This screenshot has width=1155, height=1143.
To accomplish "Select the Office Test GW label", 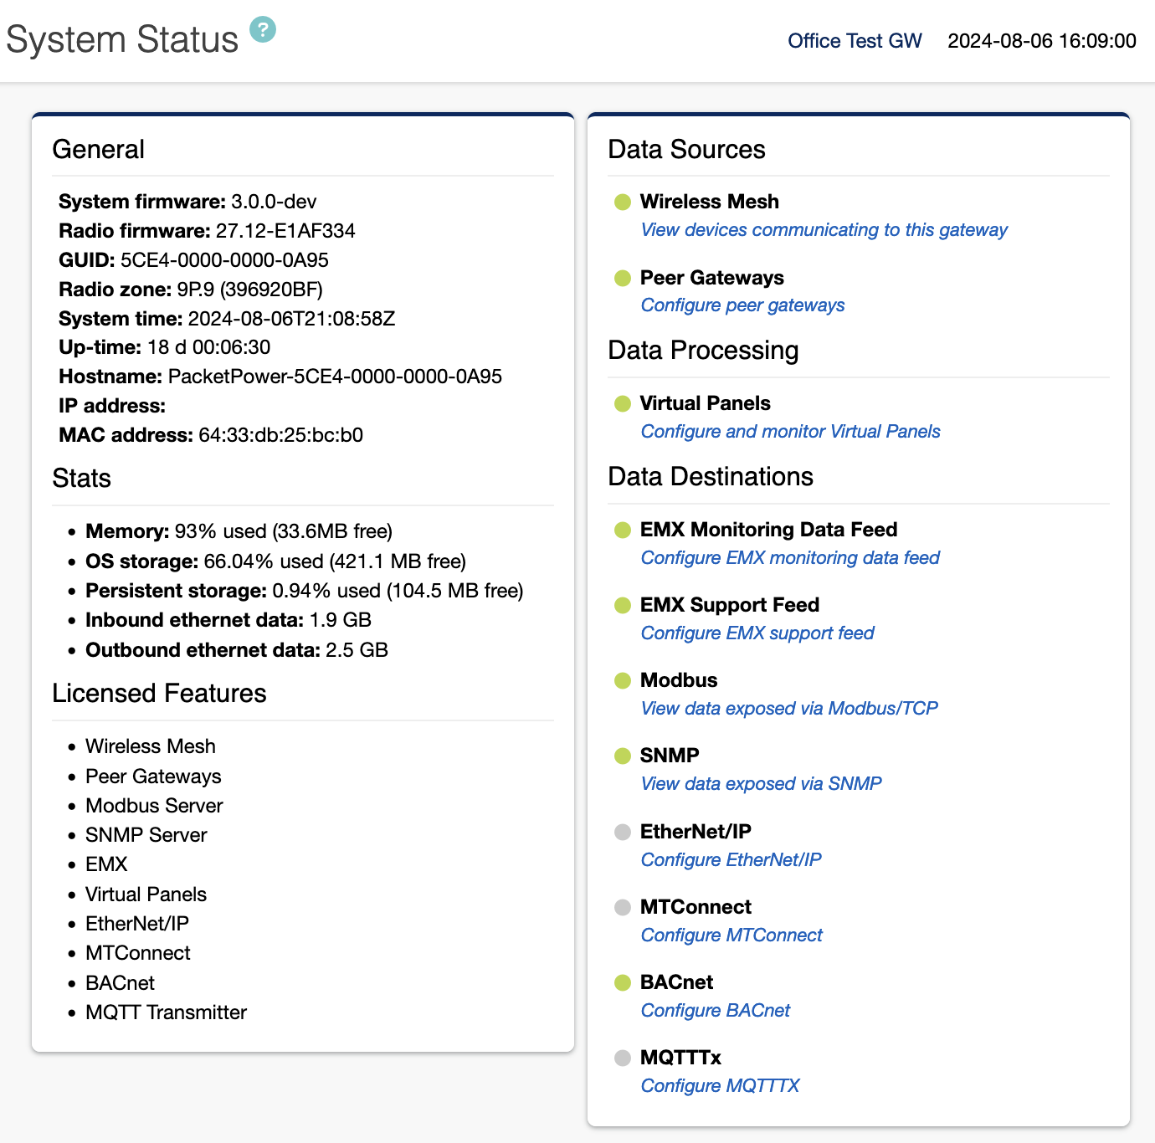I will coord(854,40).
